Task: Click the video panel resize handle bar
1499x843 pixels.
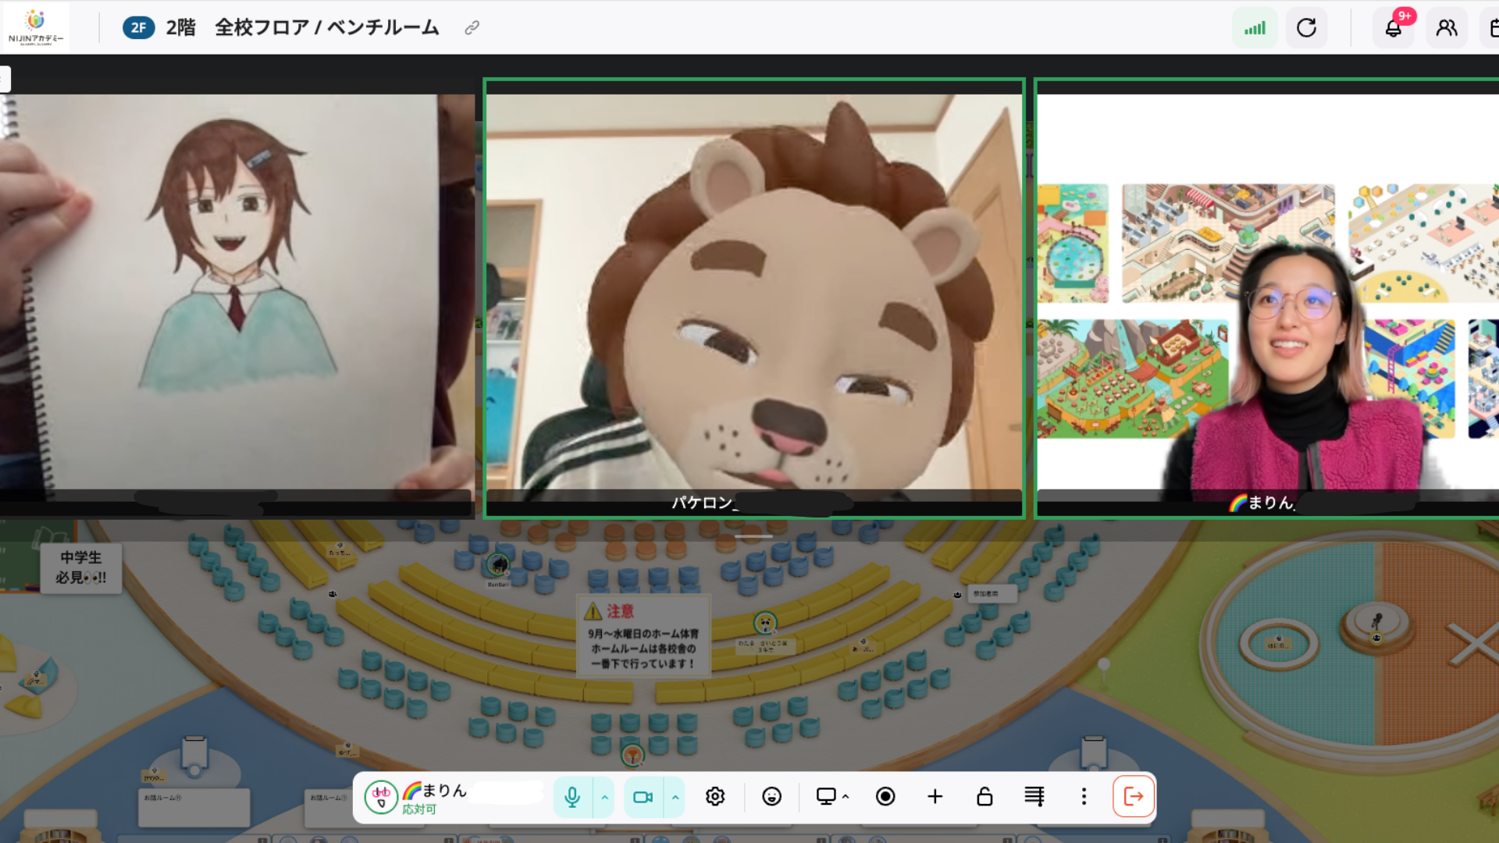Action: click(753, 536)
